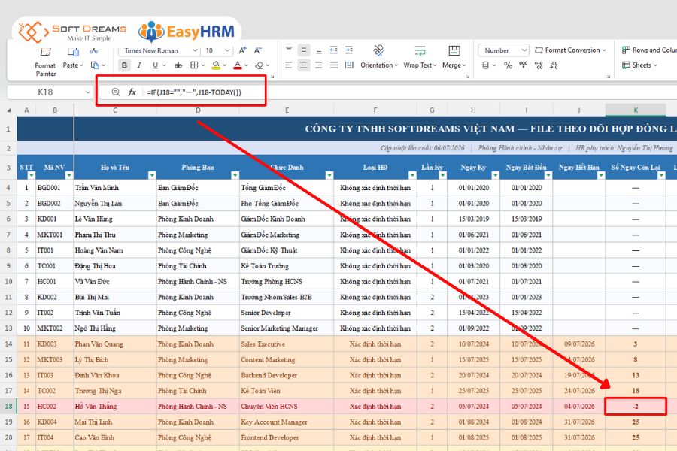Select column K header
Viewport: 677px width, 451px height.
[636, 110]
